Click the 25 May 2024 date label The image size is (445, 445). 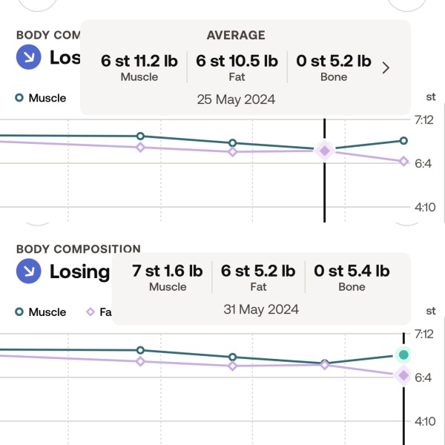pos(236,99)
